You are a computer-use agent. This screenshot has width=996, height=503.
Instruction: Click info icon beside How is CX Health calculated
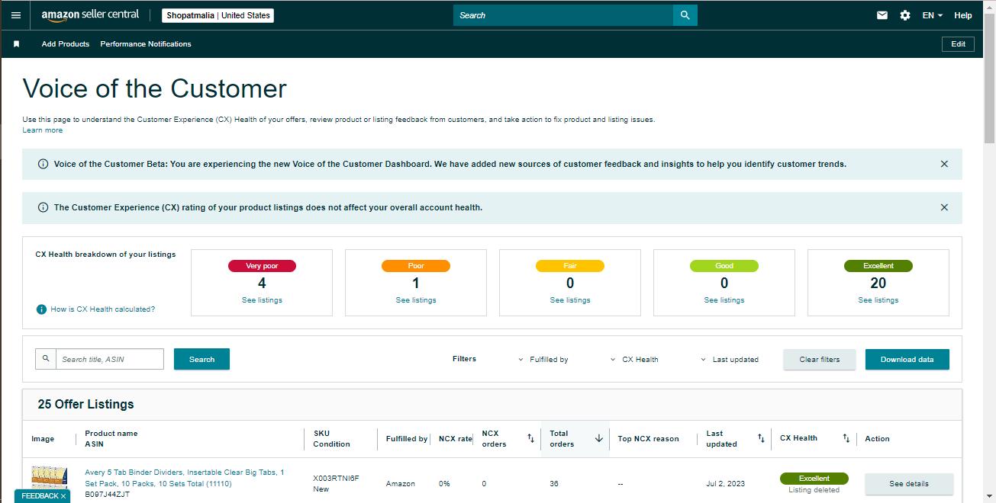[x=41, y=309]
